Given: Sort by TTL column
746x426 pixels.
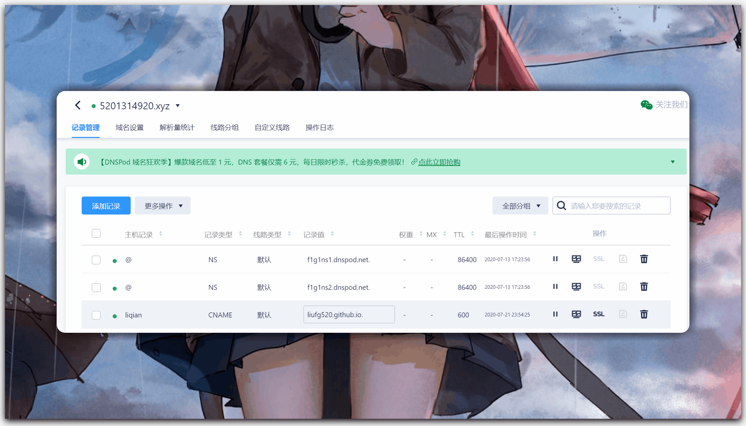Looking at the screenshot, I should pos(472,234).
